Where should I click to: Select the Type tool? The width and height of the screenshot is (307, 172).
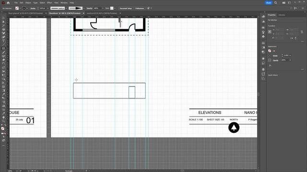tap(3, 41)
